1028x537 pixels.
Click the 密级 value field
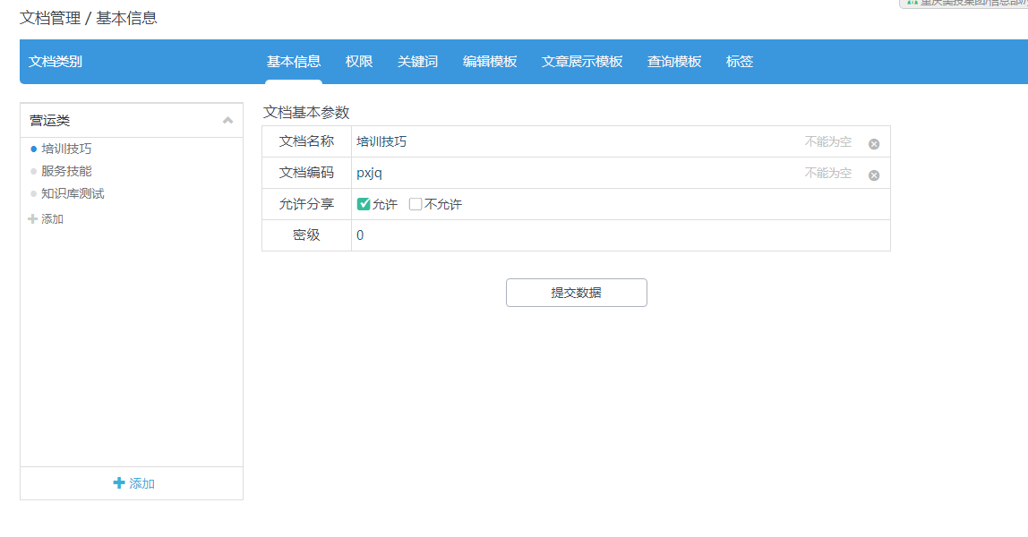click(x=618, y=235)
